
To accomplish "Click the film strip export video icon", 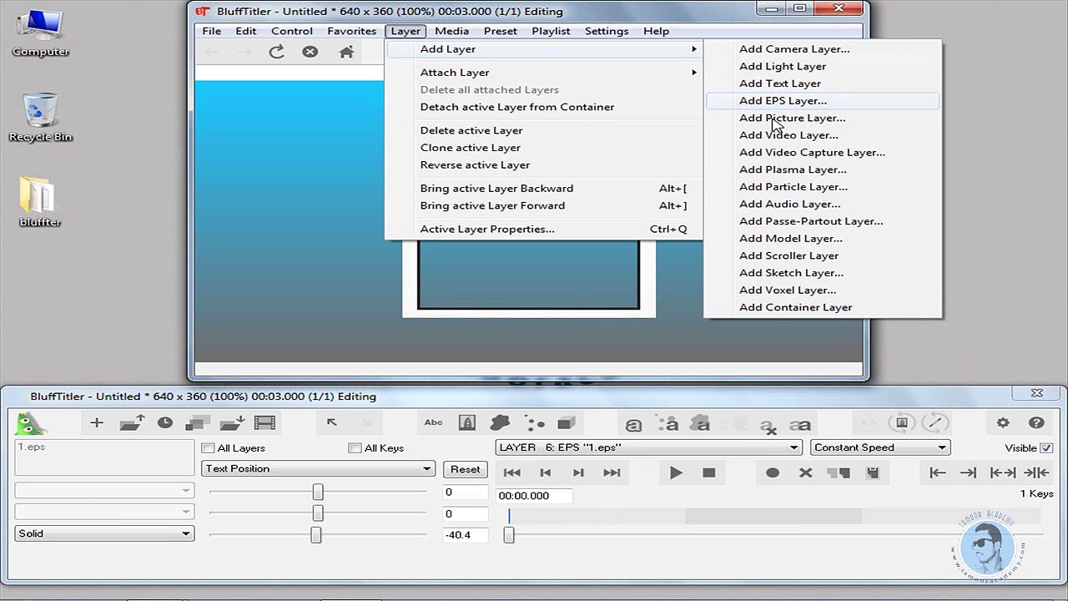I will 264,423.
